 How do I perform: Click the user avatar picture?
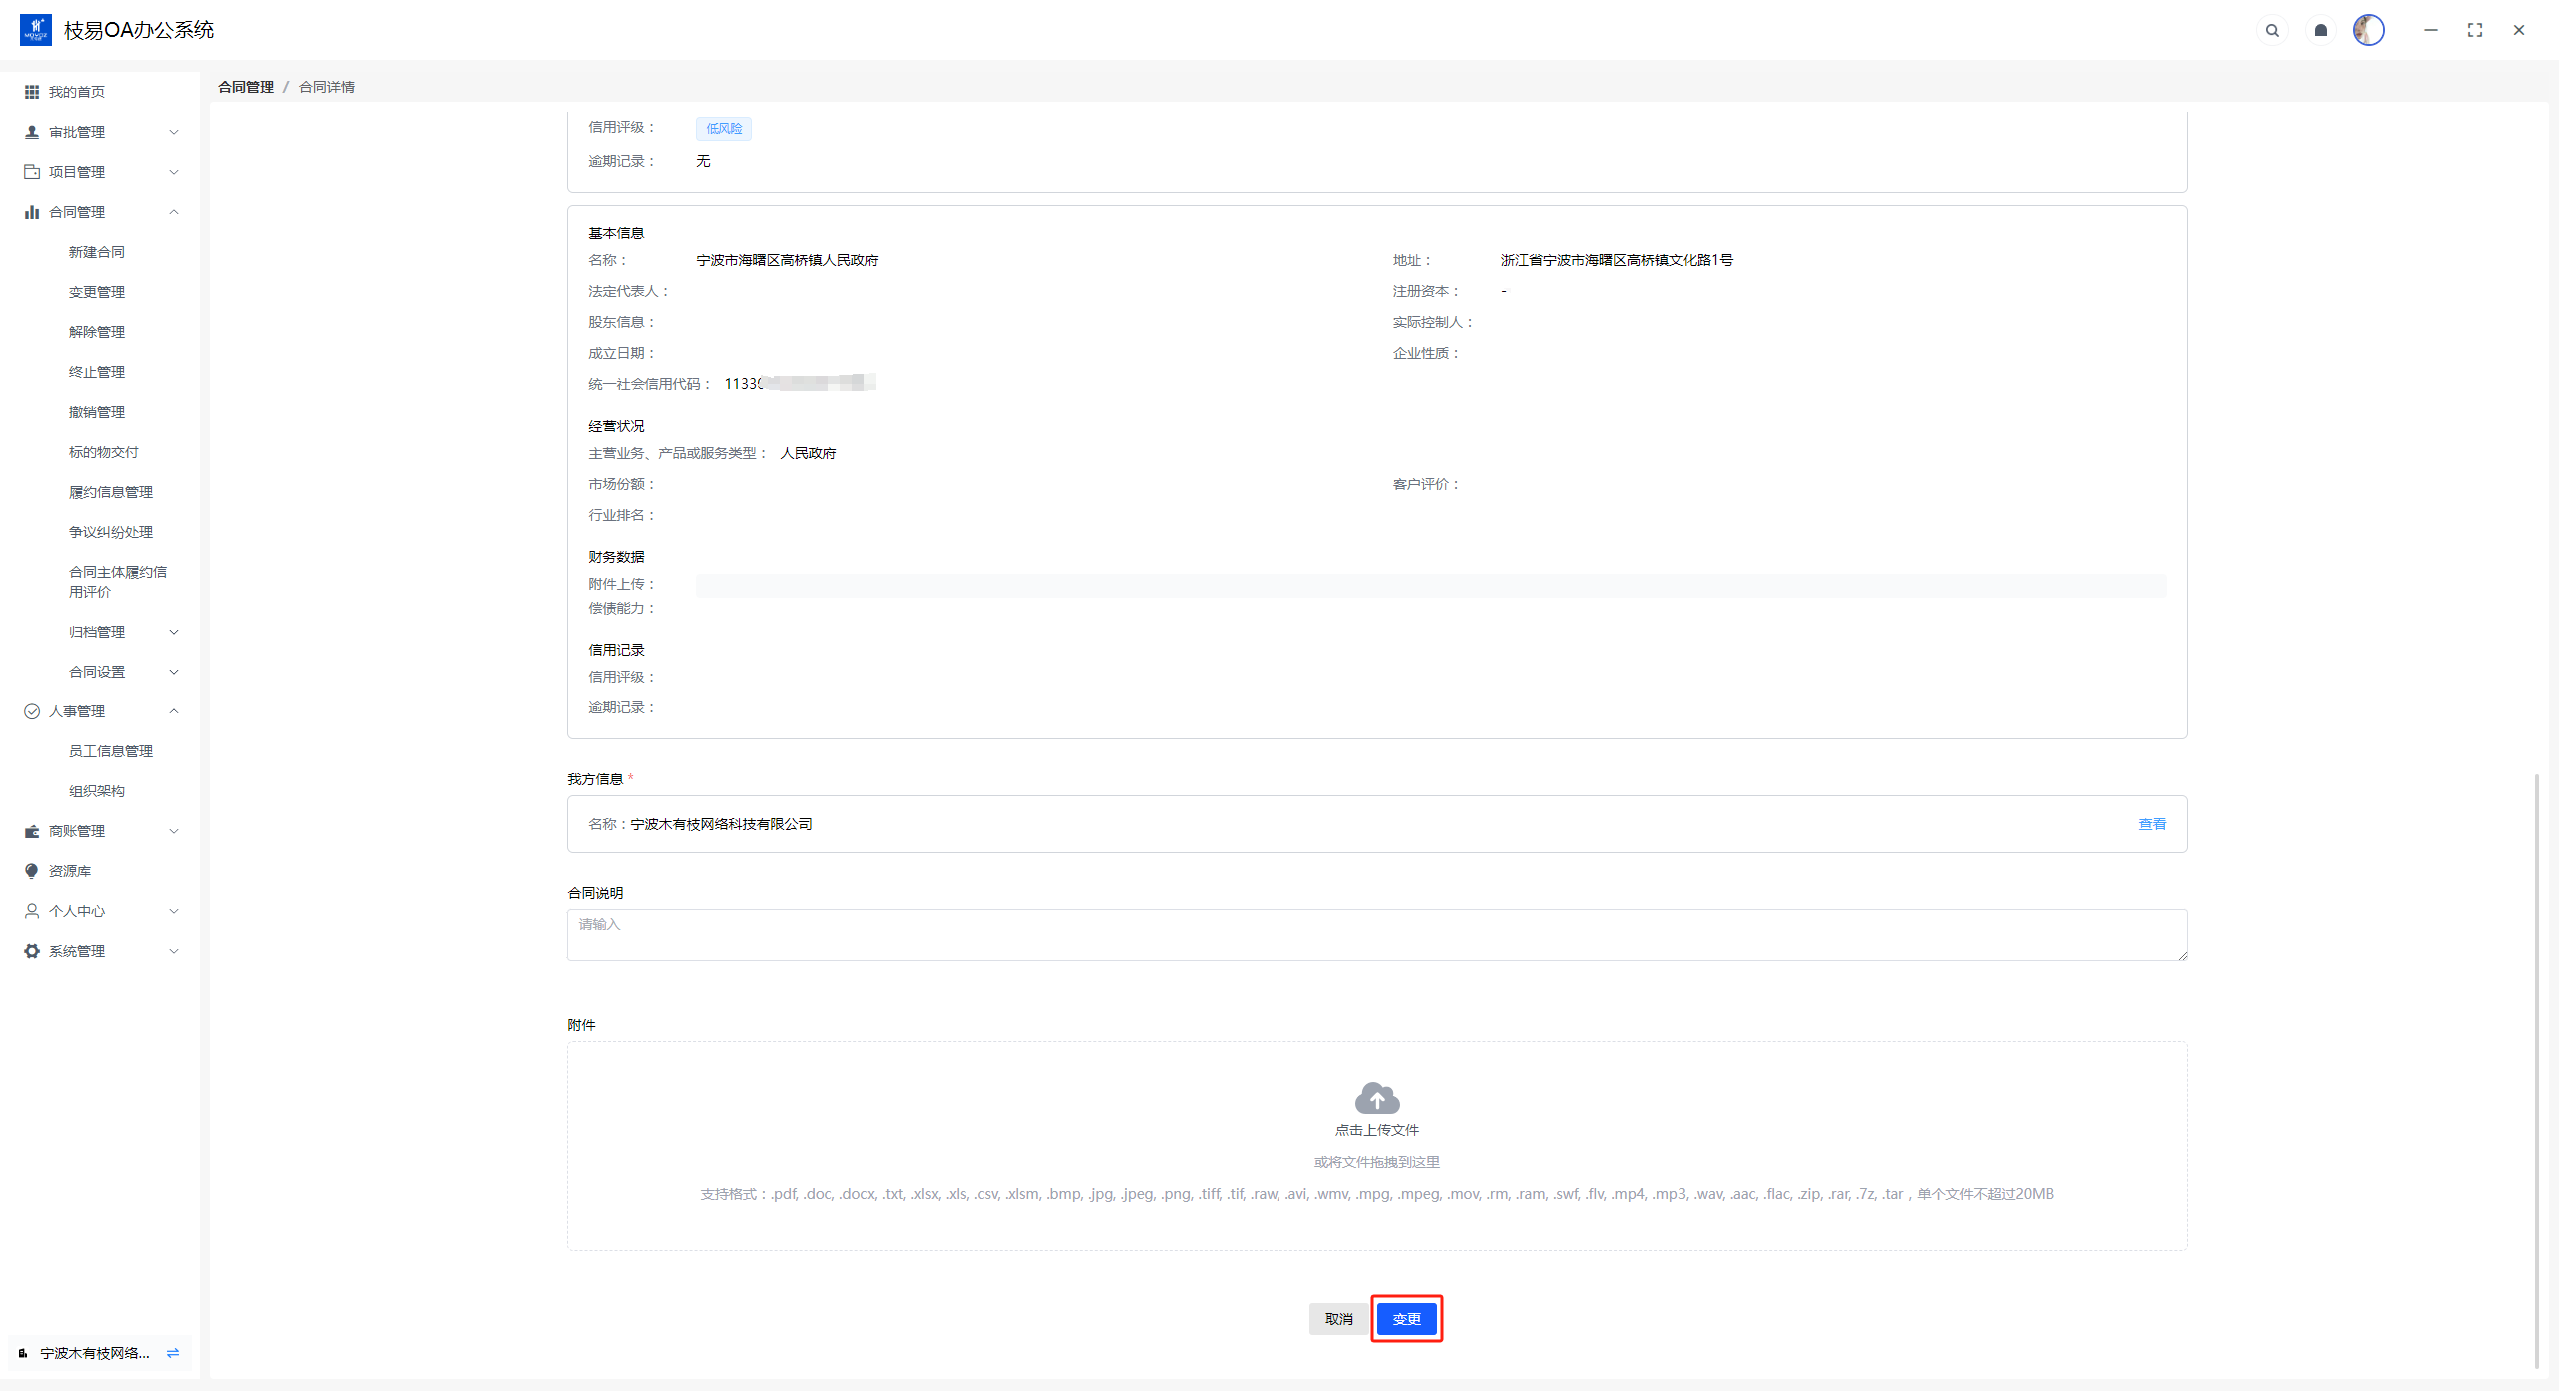(x=2368, y=30)
